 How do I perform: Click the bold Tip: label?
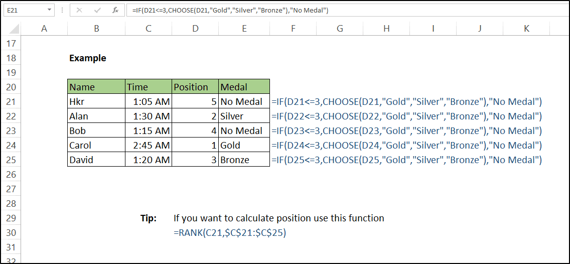tap(149, 218)
